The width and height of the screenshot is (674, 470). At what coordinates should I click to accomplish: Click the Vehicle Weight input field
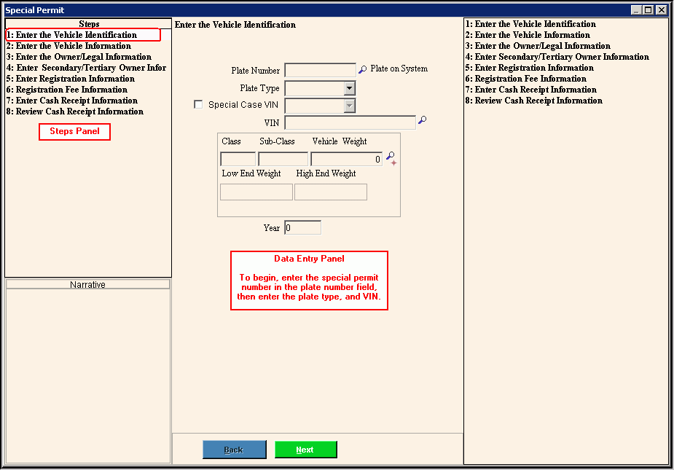(346, 159)
